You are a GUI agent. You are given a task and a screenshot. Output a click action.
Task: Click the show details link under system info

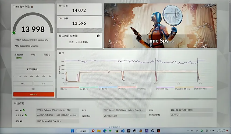click(x=114, y=127)
